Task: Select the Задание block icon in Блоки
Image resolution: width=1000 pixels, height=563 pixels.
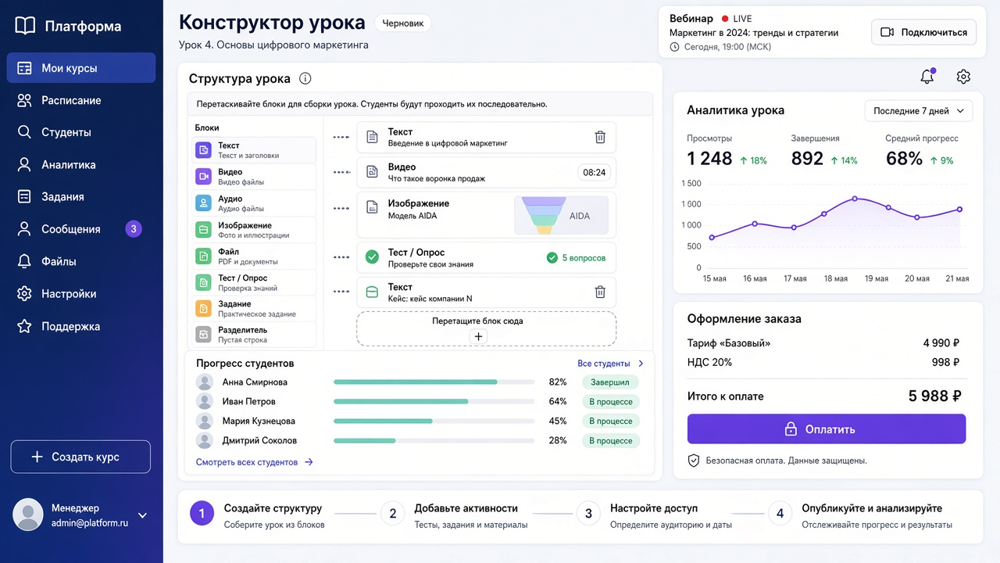Action: pyautogui.click(x=203, y=308)
